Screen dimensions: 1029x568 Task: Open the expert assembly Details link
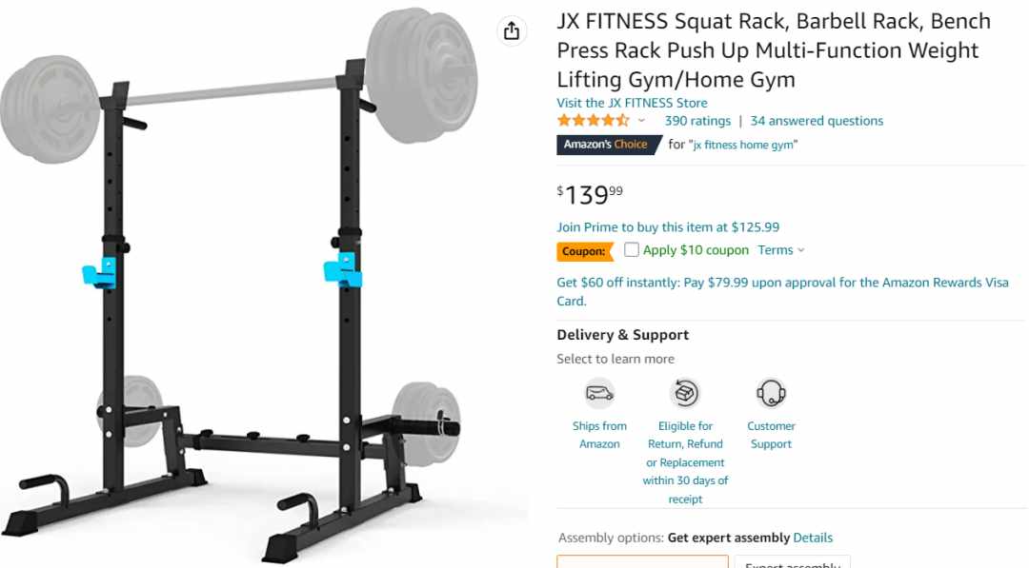(813, 538)
